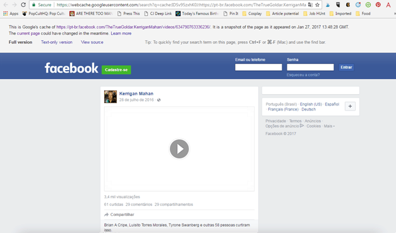Open the Pin It bookmark

tap(231, 14)
